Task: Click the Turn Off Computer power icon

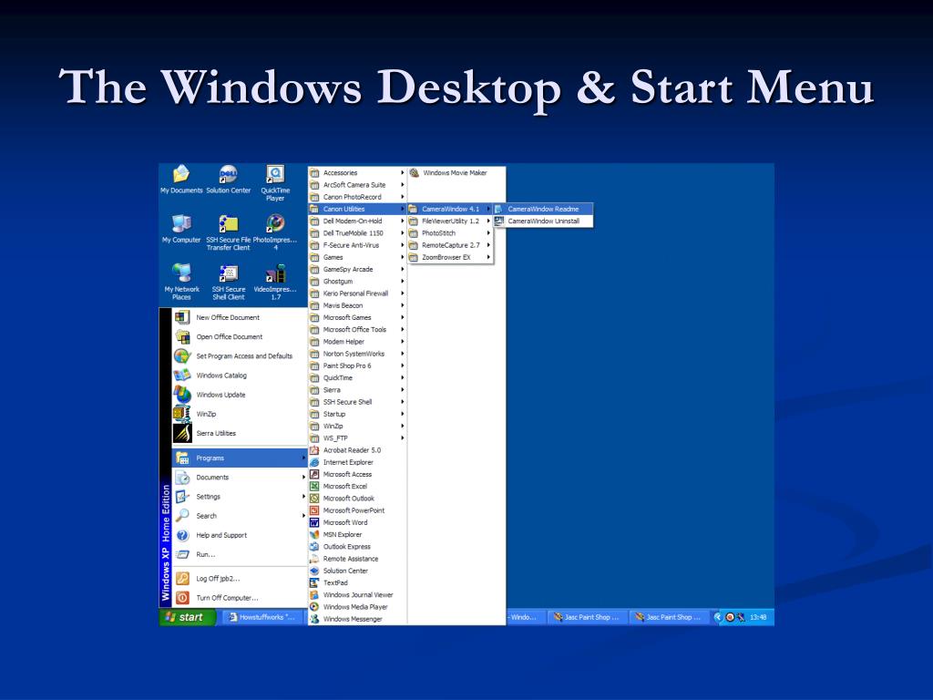Action: click(x=182, y=598)
